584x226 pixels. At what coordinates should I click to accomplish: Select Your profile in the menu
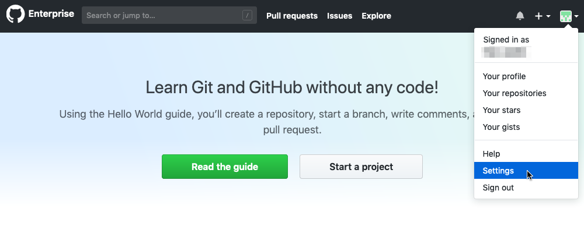tap(526, 76)
